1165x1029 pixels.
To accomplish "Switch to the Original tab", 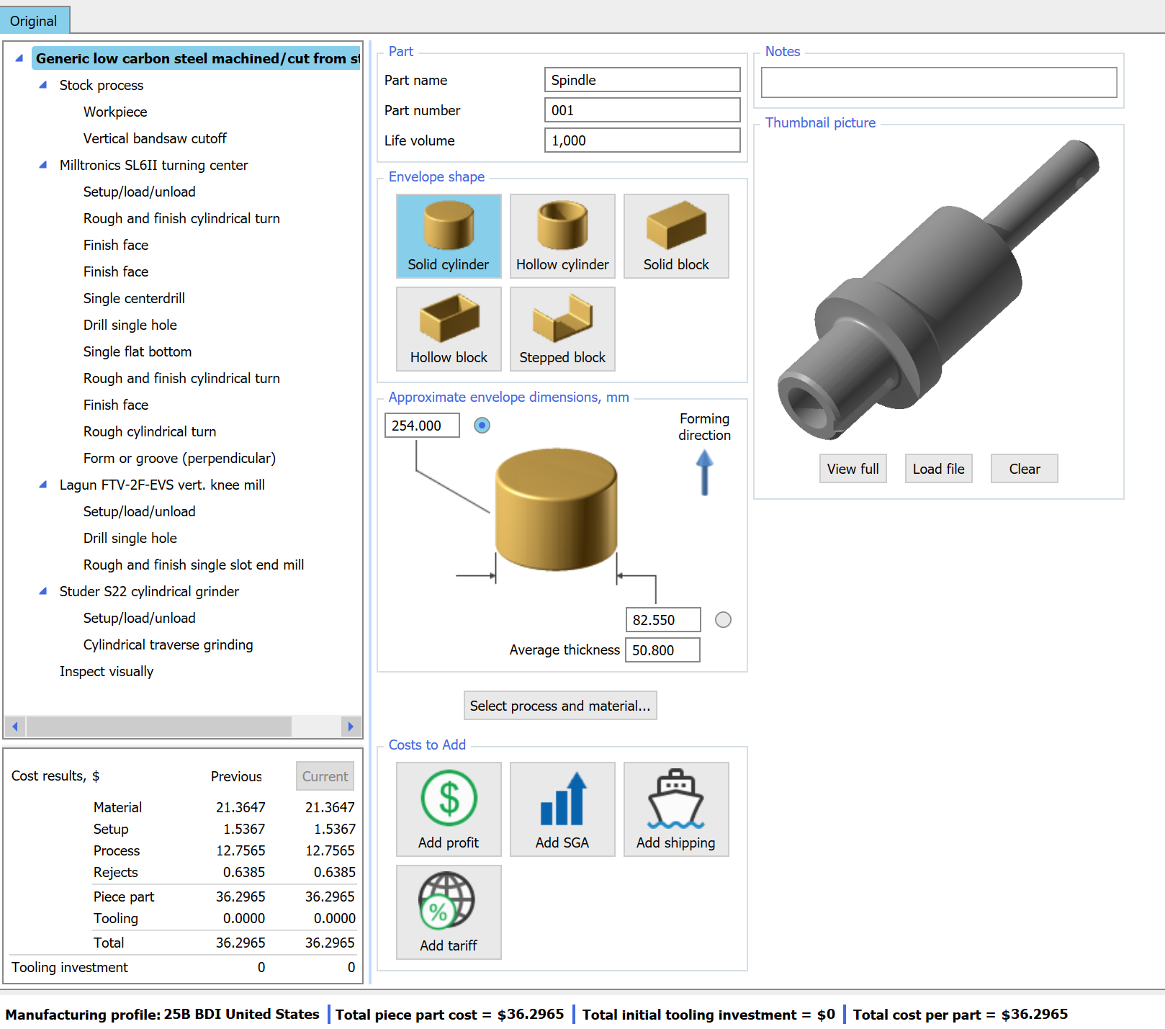I will [x=34, y=20].
